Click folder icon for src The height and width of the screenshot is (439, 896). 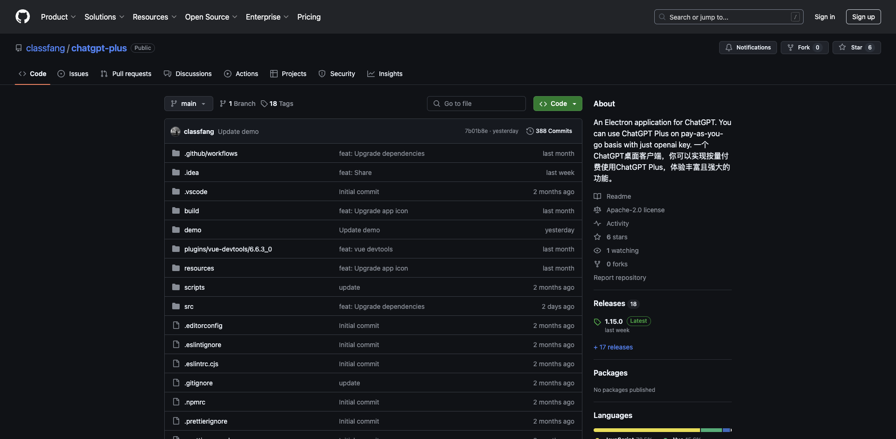pyautogui.click(x=176, y=306)
